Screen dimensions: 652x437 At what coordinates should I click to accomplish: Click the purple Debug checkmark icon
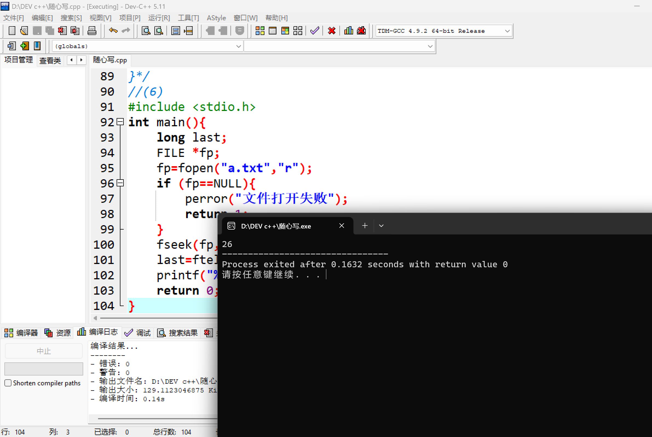[315, 31]
